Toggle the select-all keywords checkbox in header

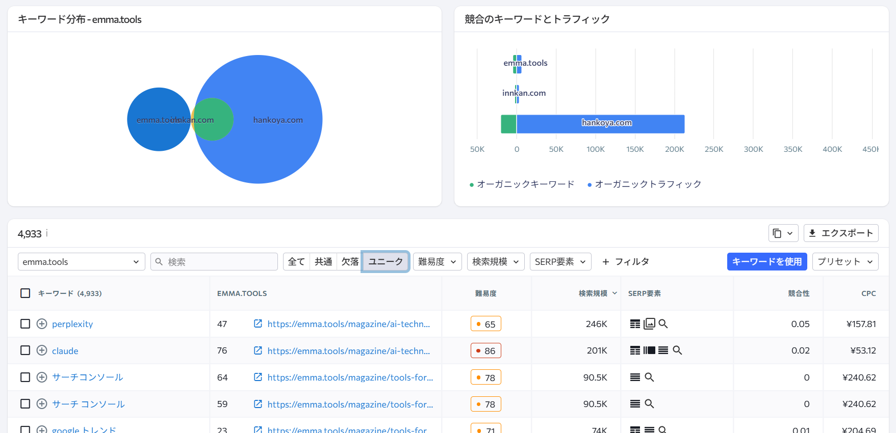pos(25,293)
